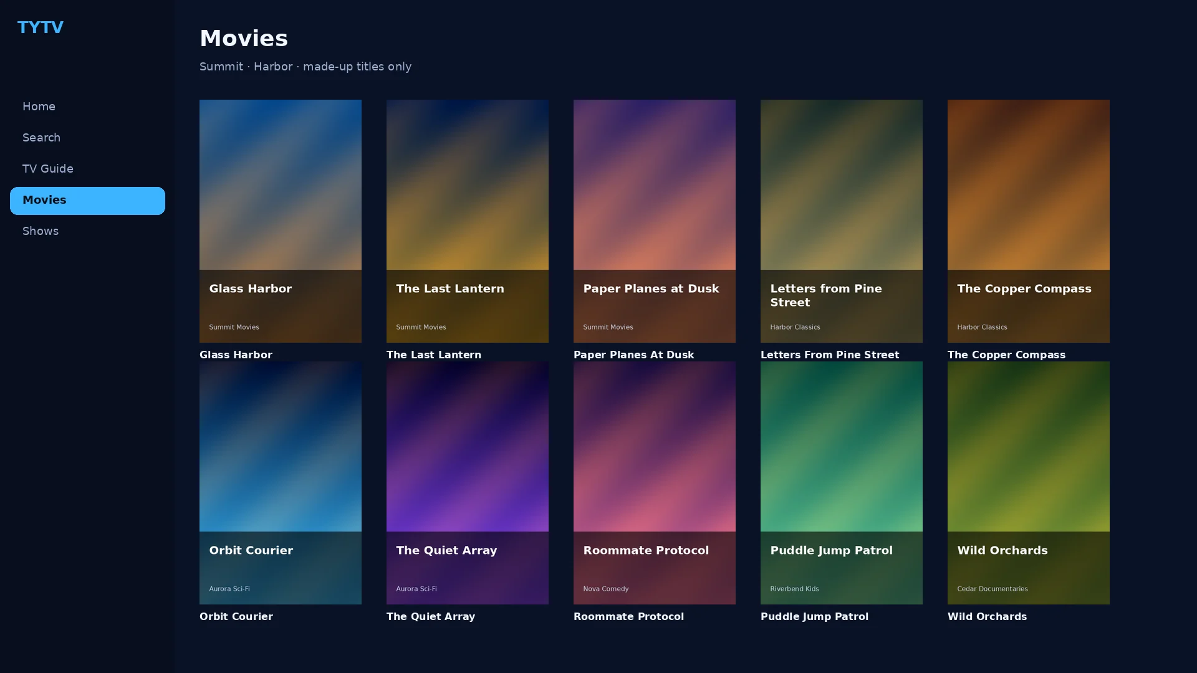This screenshot has height=673, width=1197.
Task: Click the Roommate Protocol caption text
Action: click(628, 616)
